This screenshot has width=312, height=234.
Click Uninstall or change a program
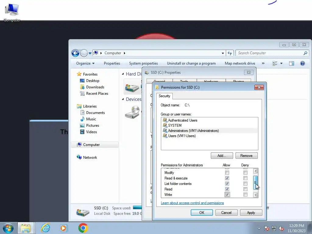coord(191,63)
